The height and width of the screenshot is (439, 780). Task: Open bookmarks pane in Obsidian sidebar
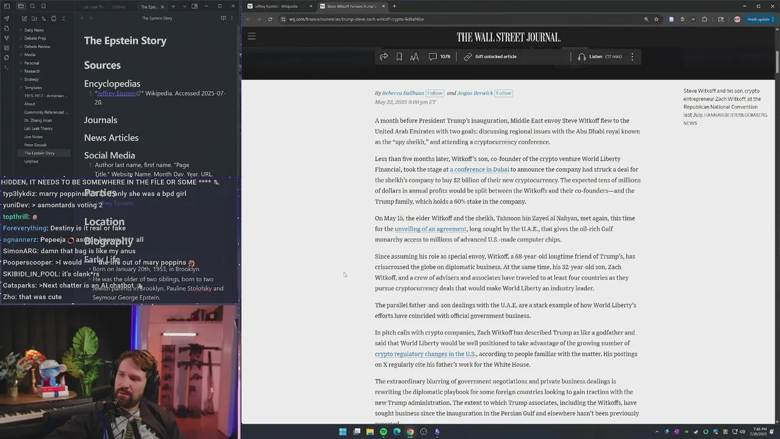tap(43, 6)
